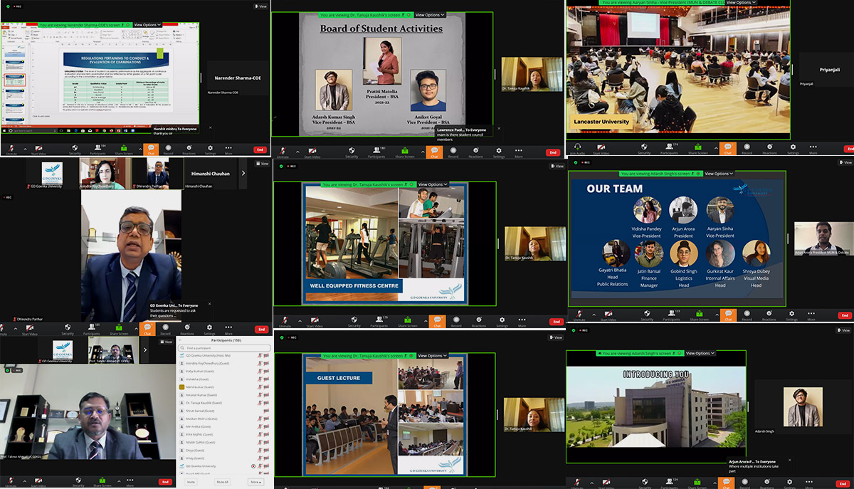854x489 pixels.
Task: Click Security icon in Narender Sharma's meeting toolbar
Action: tap(75, 150)
